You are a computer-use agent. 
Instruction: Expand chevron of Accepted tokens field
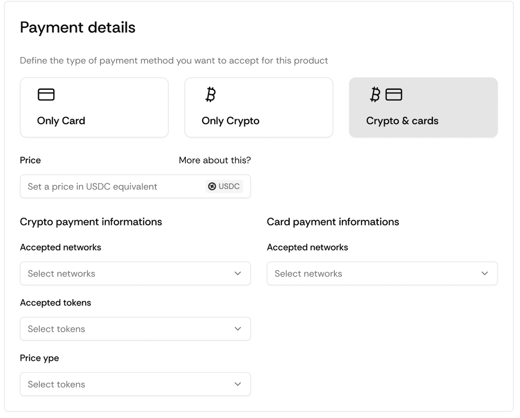238,329
